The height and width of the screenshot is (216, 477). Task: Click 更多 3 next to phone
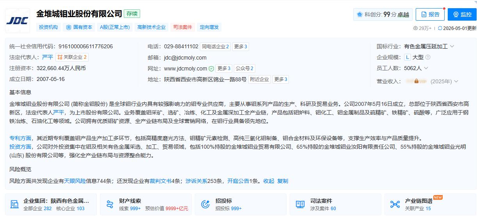pyautogui.click(x=241, y=47)
